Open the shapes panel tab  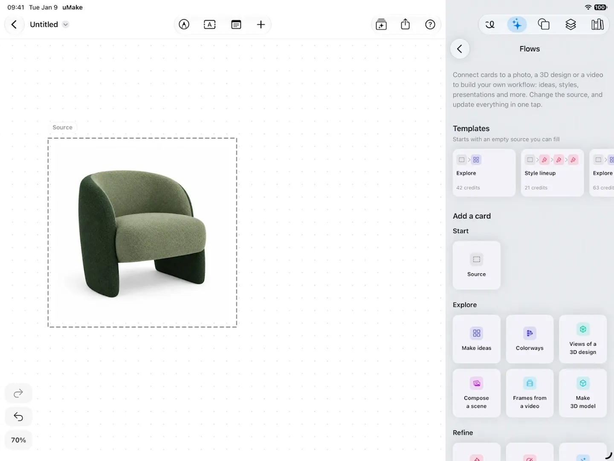click(544, 24)
